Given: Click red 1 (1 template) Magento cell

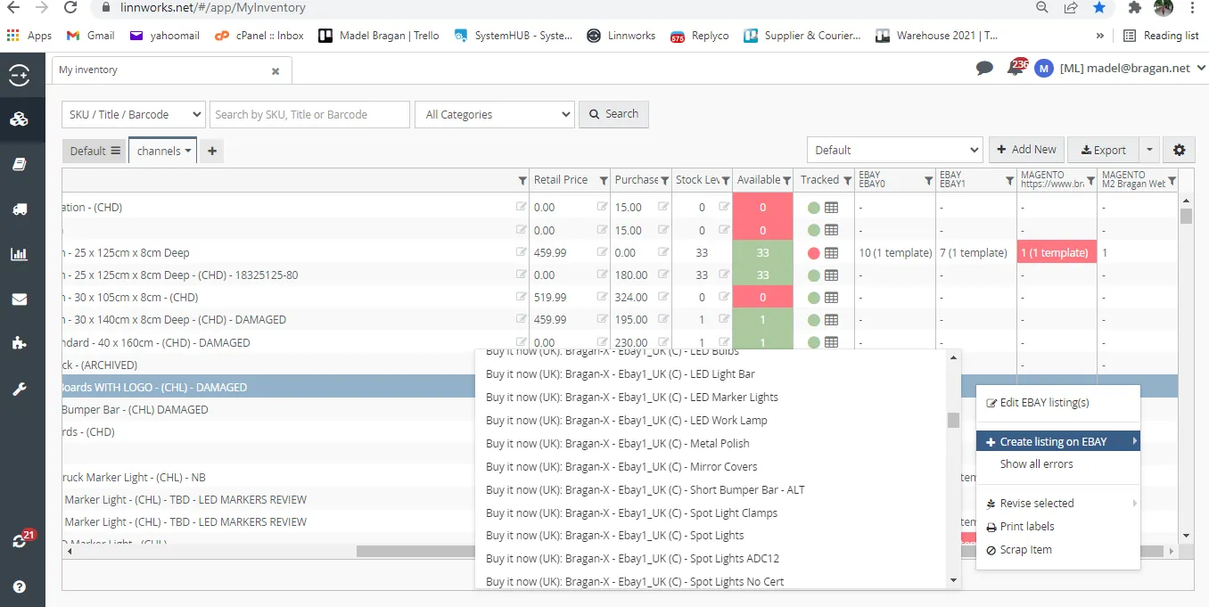Looking at the screenshot, I should tap(1058, 253).
